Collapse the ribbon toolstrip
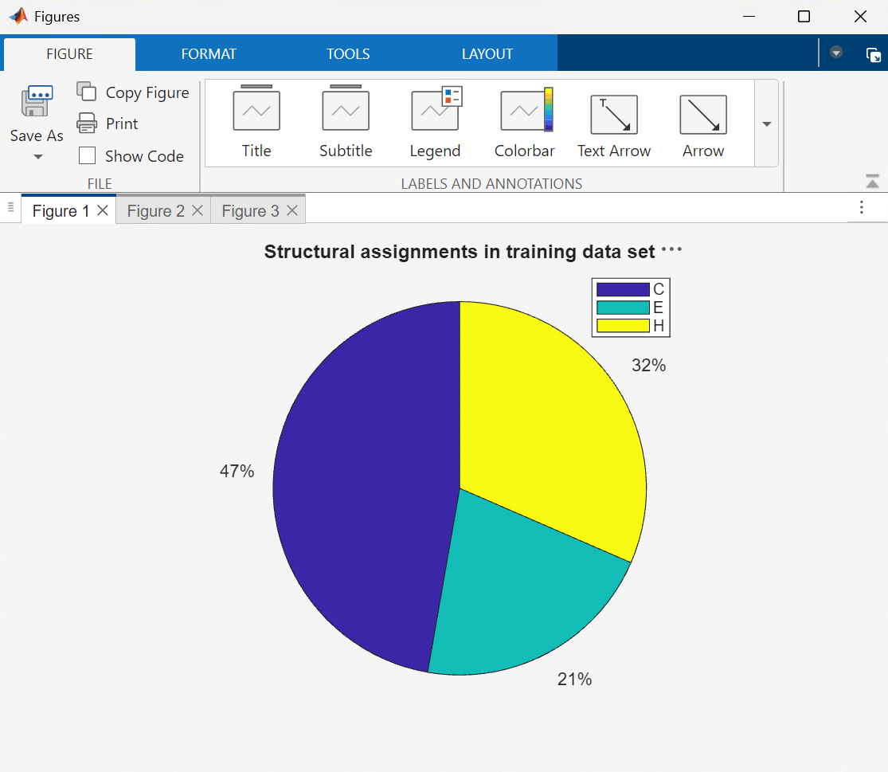888x772 pixels. tap(872, 182)
